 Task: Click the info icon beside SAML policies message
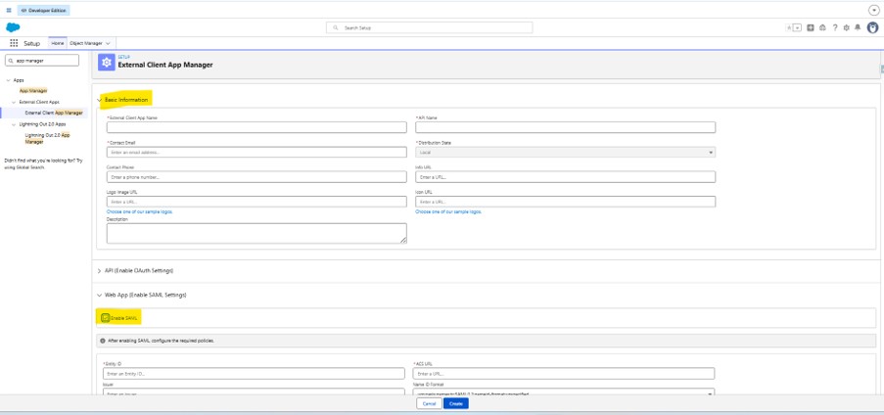click(103, 341)
